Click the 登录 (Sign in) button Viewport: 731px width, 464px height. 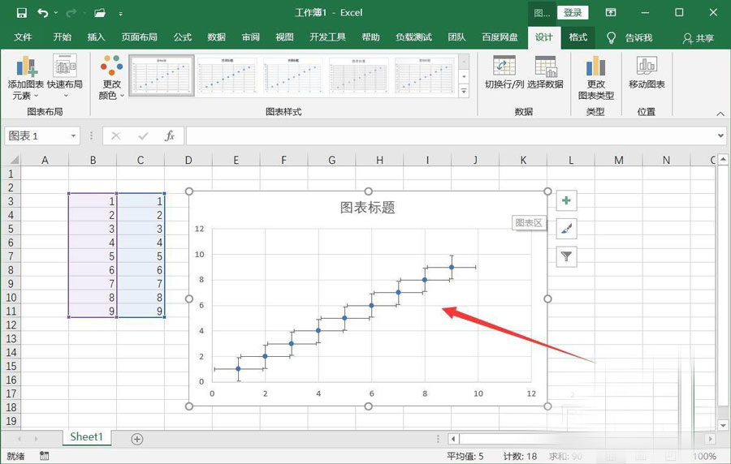pyautogui.click(x=573, y=13)
